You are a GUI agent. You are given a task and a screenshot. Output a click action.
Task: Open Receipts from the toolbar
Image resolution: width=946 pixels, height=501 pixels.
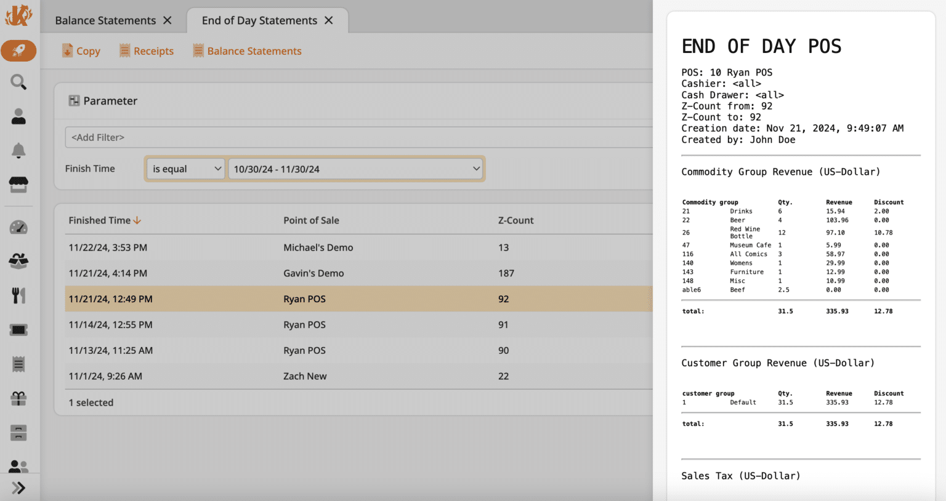pyautogui.click(x=147, y=51)
